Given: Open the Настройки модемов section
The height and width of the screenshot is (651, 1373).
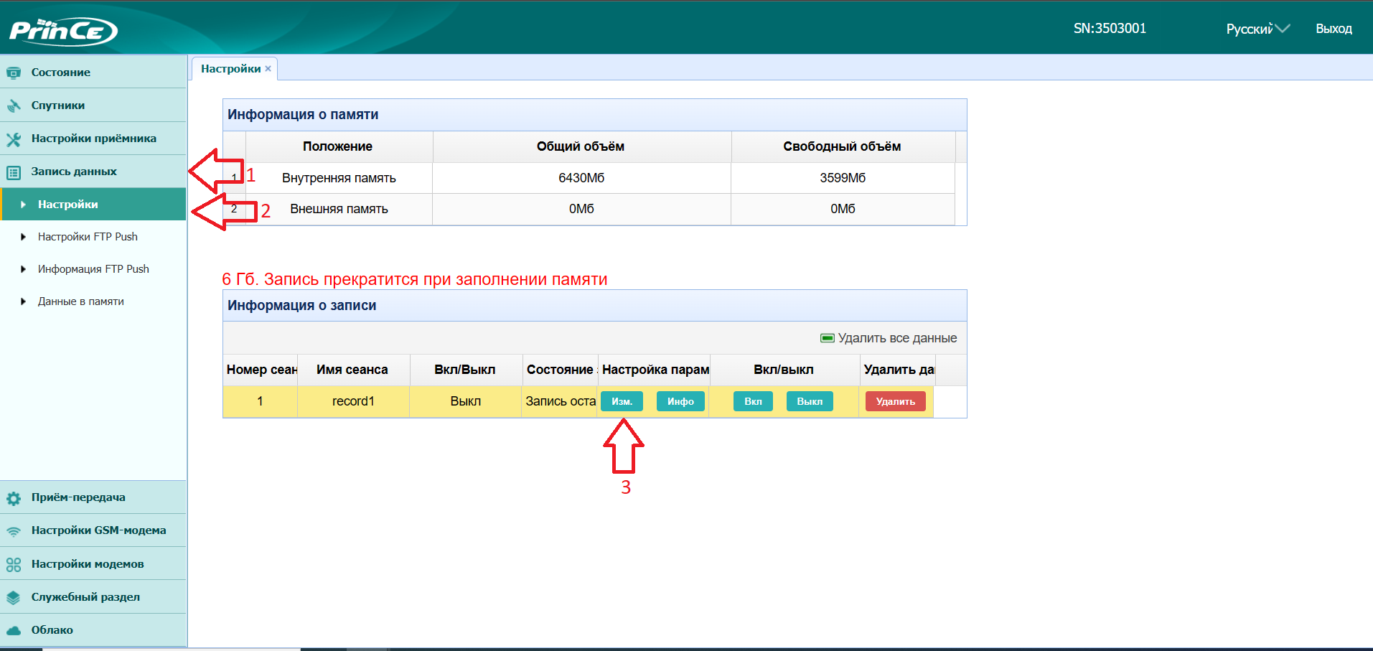Looking at the screenshot, I should tap(93, 563).
